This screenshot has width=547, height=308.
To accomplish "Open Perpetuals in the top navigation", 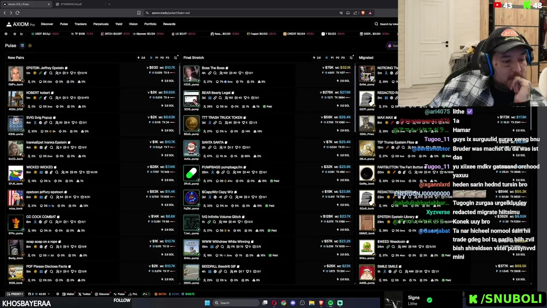I will (101, 24).
